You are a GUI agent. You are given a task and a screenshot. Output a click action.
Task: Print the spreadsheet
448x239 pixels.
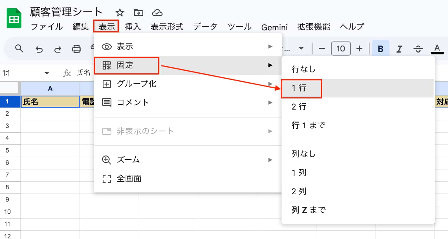77,49
